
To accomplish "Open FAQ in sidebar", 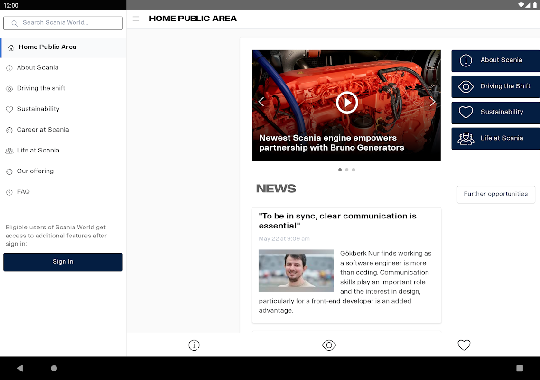I will tap(64, 192).
